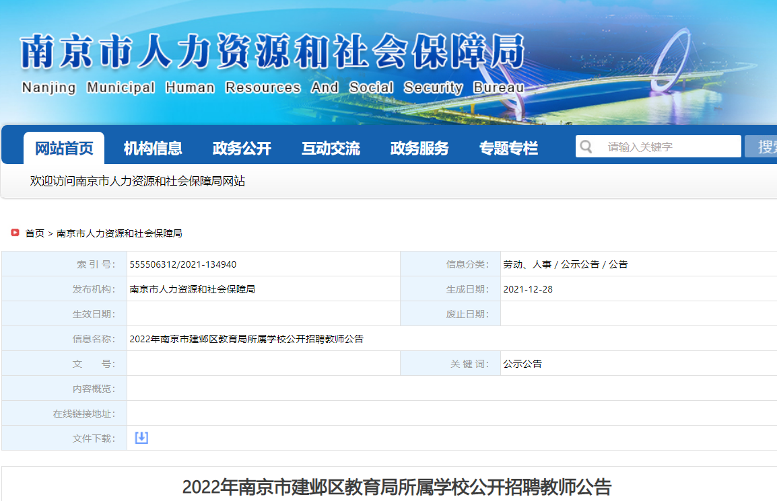Open the 政务公开 menu
This screenshot has width=777, height=501.
pos(242,148)
